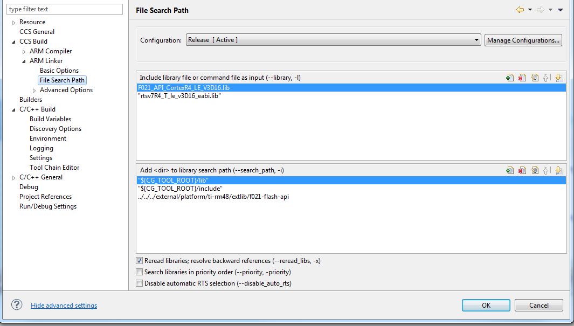Viewport: 574px width, 326px height.
Task: Click Add icon in library file list
Action: (x=509, y=78)
